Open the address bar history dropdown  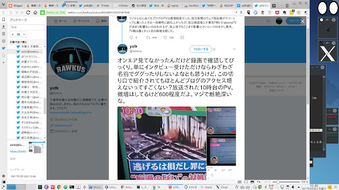[236, 13]
